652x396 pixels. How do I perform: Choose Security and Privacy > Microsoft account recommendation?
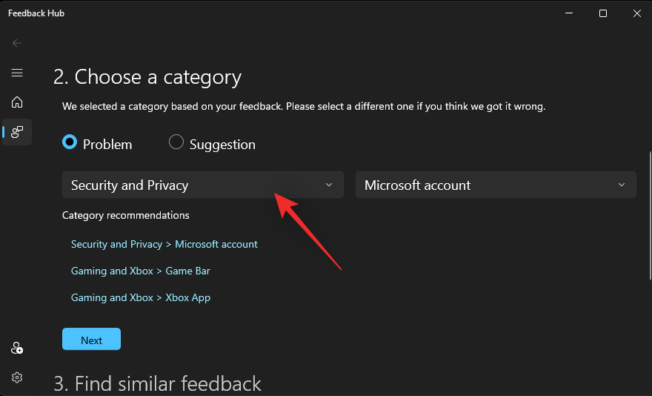(164, 244)
